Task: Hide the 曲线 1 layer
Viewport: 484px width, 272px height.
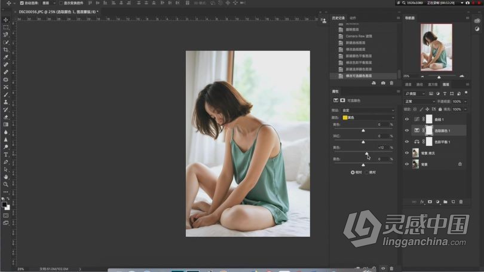Action: (x=407, y=120)
